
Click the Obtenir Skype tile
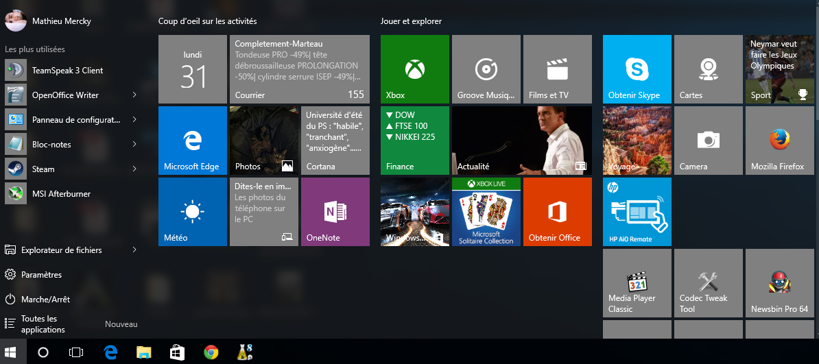tap(637, 69)
